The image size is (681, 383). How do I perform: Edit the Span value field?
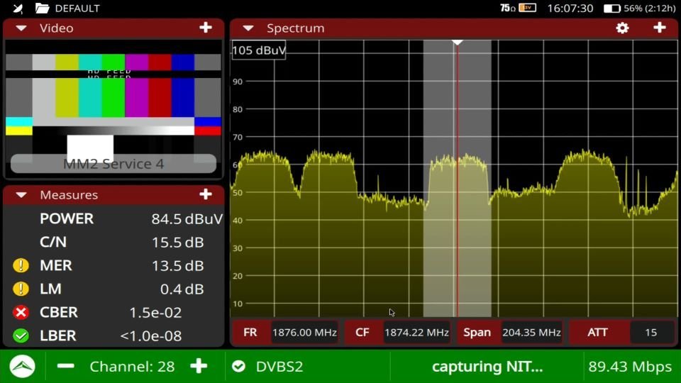click(531, 332)
